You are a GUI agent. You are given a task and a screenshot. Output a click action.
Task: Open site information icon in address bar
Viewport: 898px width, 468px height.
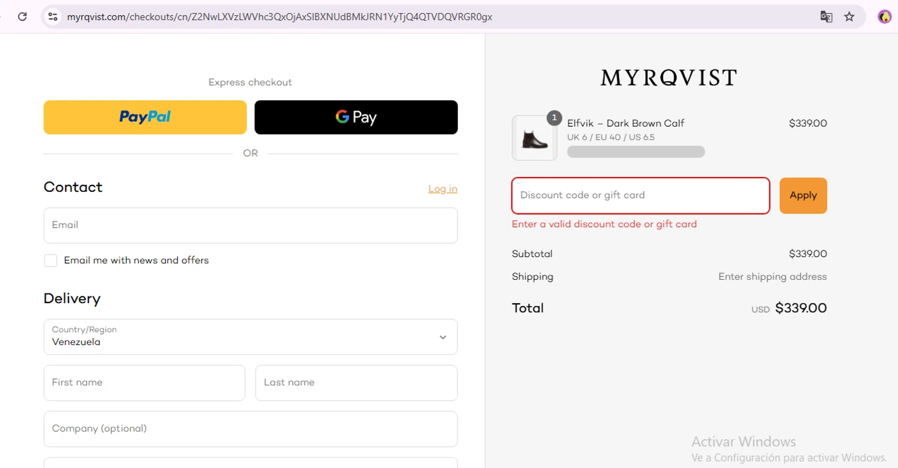(x=53, y=17)
